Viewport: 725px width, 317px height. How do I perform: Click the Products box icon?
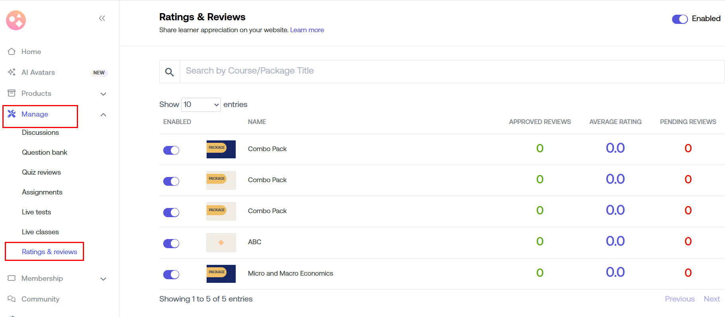(x=12, y=93)
